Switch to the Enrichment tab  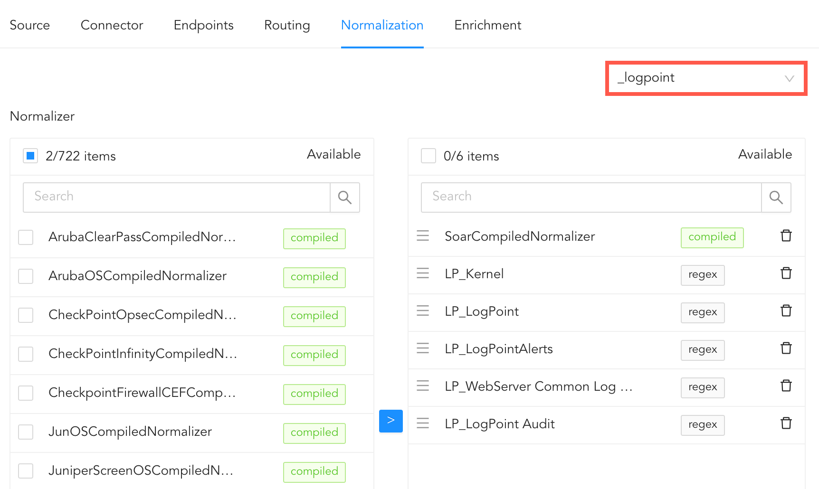point(487,25)
